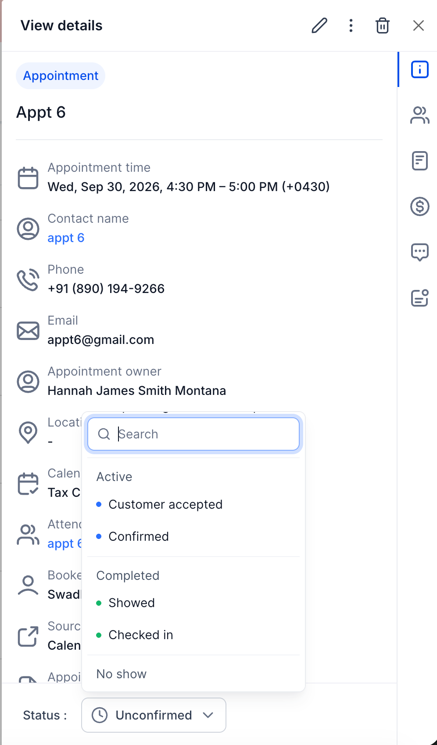Open the conversations chat sidebar icon

tap(420, 252)
